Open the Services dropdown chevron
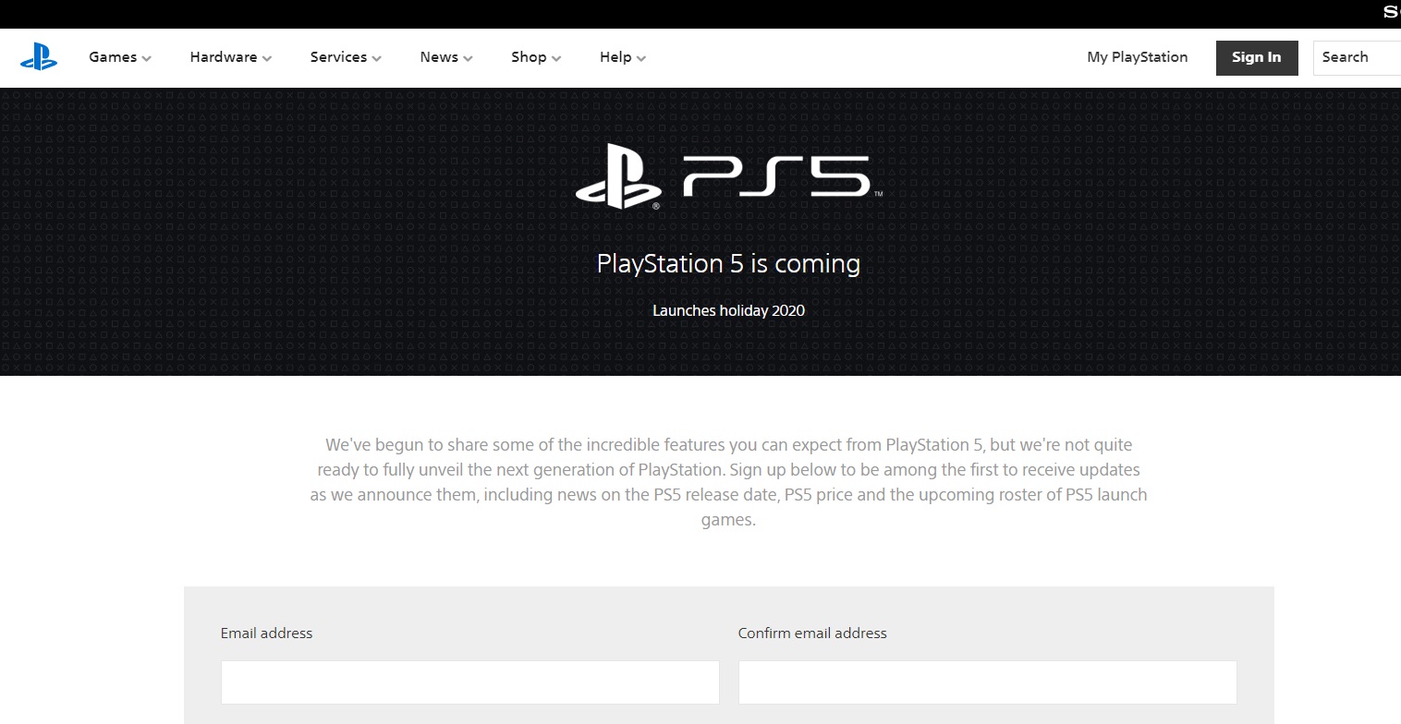1401x724 pixels. (376, 58)
